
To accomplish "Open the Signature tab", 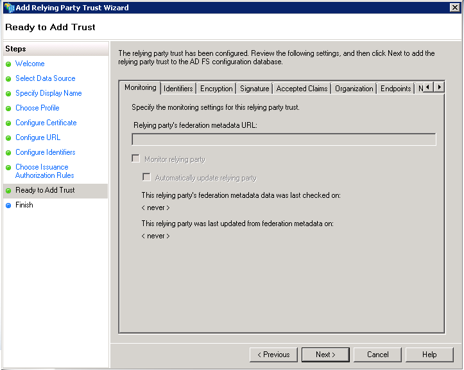I will 255,89.
